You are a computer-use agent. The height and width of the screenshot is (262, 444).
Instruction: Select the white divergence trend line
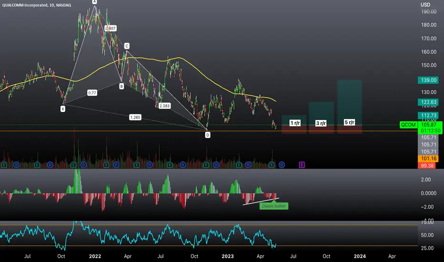[x=261, y=202]
